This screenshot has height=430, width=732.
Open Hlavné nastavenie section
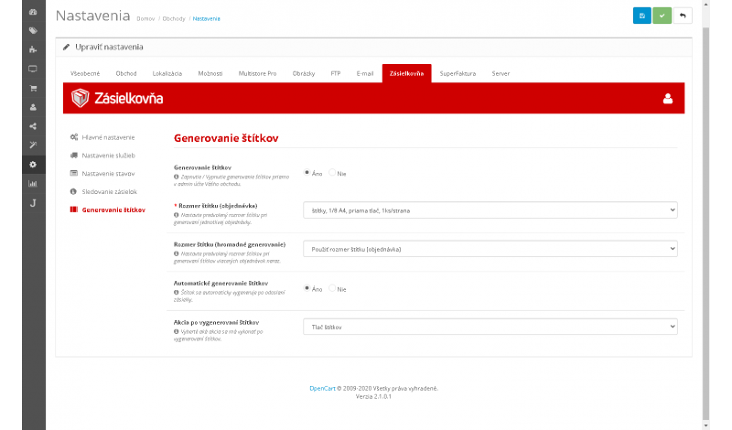(x=102, y=137)
